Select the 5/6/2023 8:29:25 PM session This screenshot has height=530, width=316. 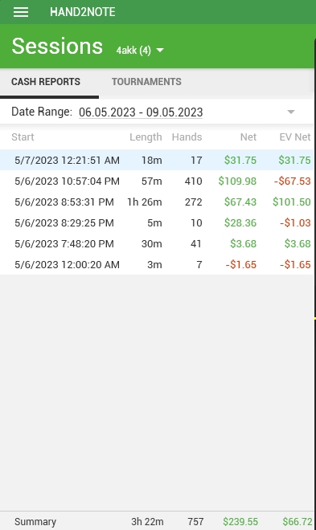tap(157, 222)
